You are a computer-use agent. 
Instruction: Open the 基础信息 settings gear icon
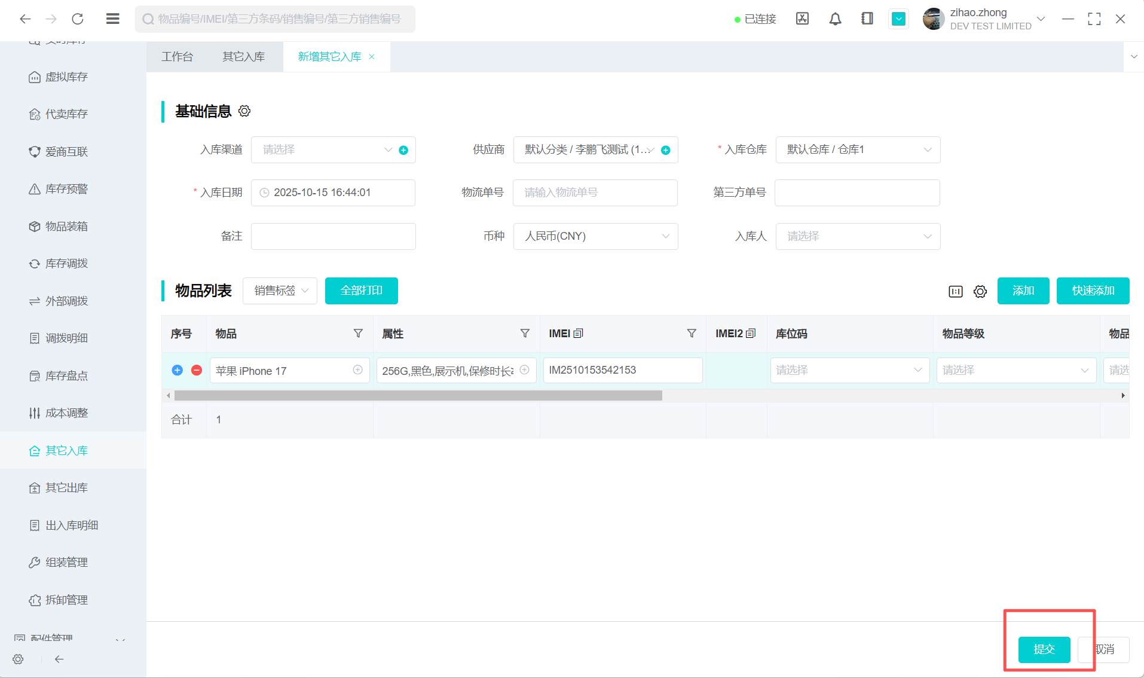[x=244, y=111]
